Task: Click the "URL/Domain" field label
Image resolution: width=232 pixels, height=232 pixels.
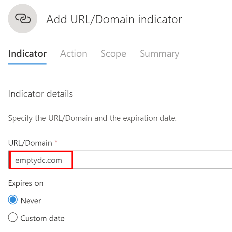Action: pyautogui.click(x=30, y=143)
